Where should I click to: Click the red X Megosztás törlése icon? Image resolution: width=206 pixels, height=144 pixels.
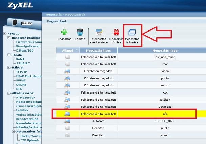coord(116,32)
